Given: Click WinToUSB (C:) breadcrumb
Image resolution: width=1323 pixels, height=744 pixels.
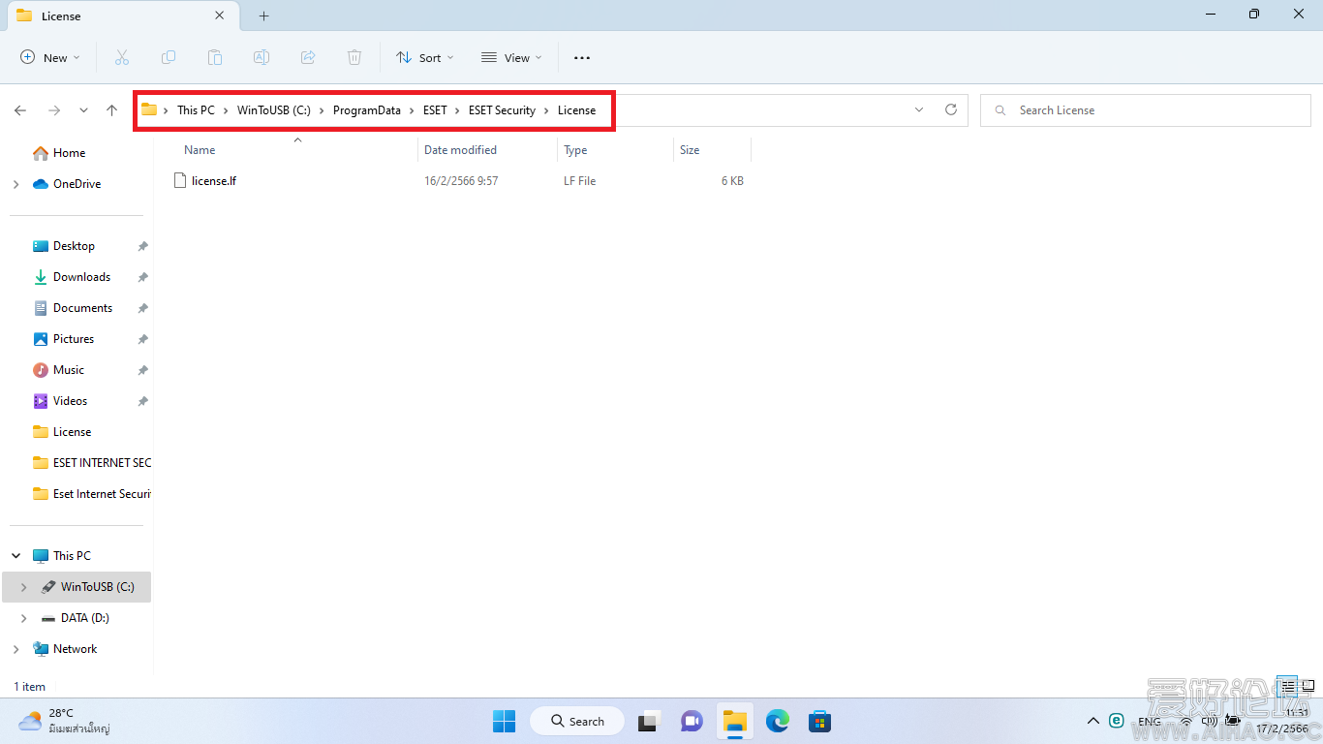Looking at the screenshot, I should pyautogui.click(x=274, y=110).
